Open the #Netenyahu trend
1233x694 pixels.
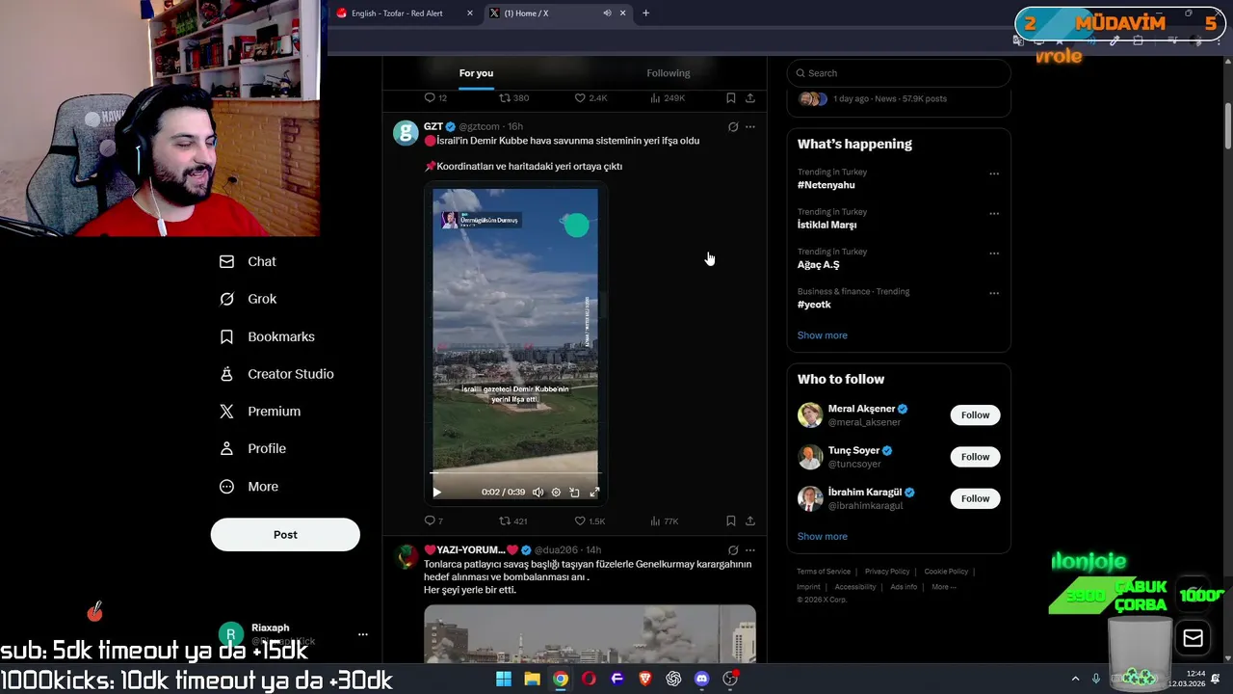826,185
